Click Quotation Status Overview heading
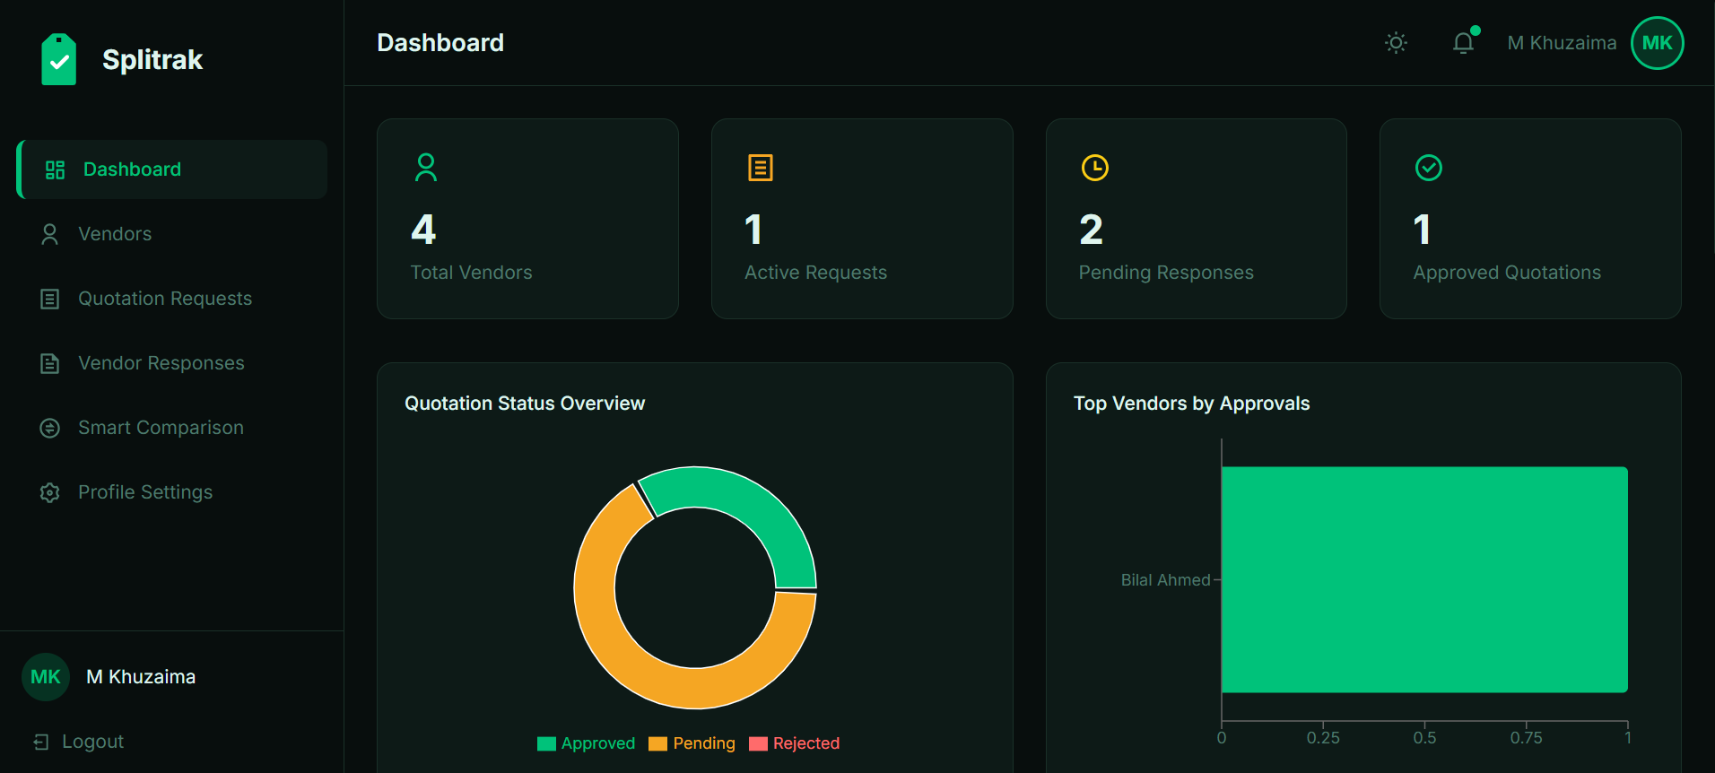1715x773 pixels. click(525, 404)
